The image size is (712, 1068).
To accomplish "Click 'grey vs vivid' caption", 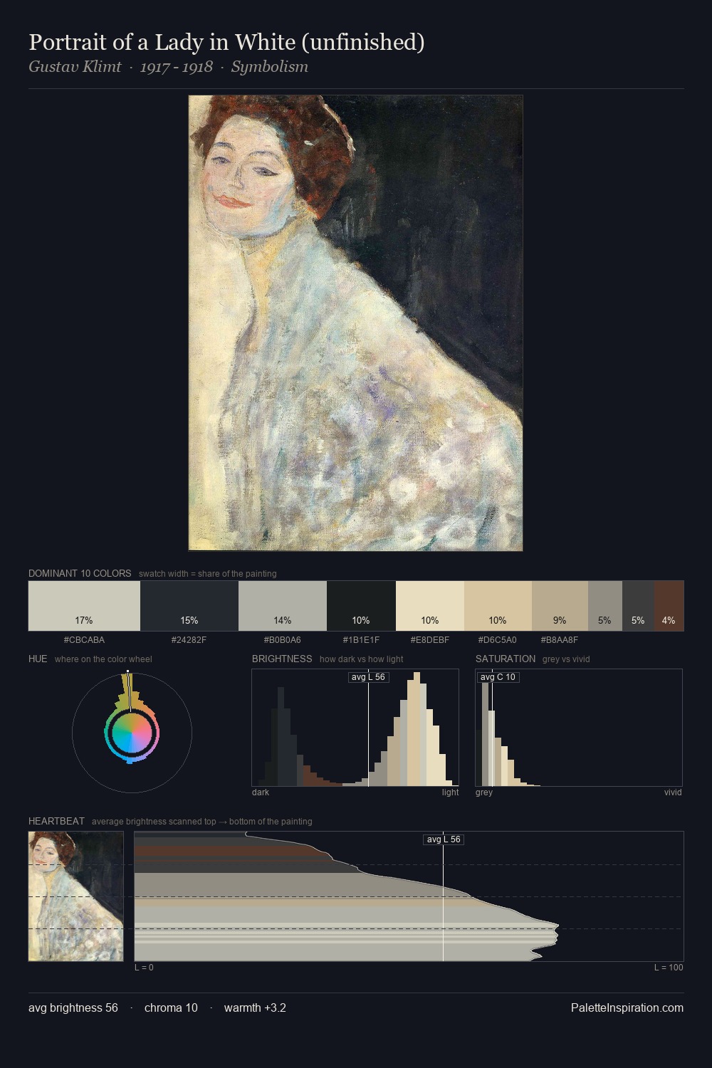I will click(x=566, y=659).
